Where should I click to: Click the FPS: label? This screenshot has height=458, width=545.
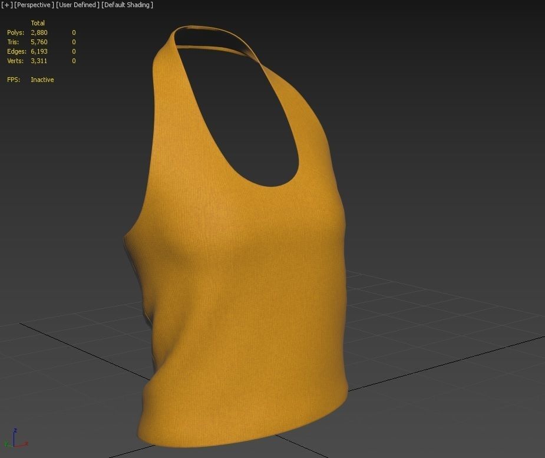tap(14, 80)
